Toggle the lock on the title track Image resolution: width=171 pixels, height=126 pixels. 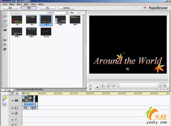[x=13, y=120]
